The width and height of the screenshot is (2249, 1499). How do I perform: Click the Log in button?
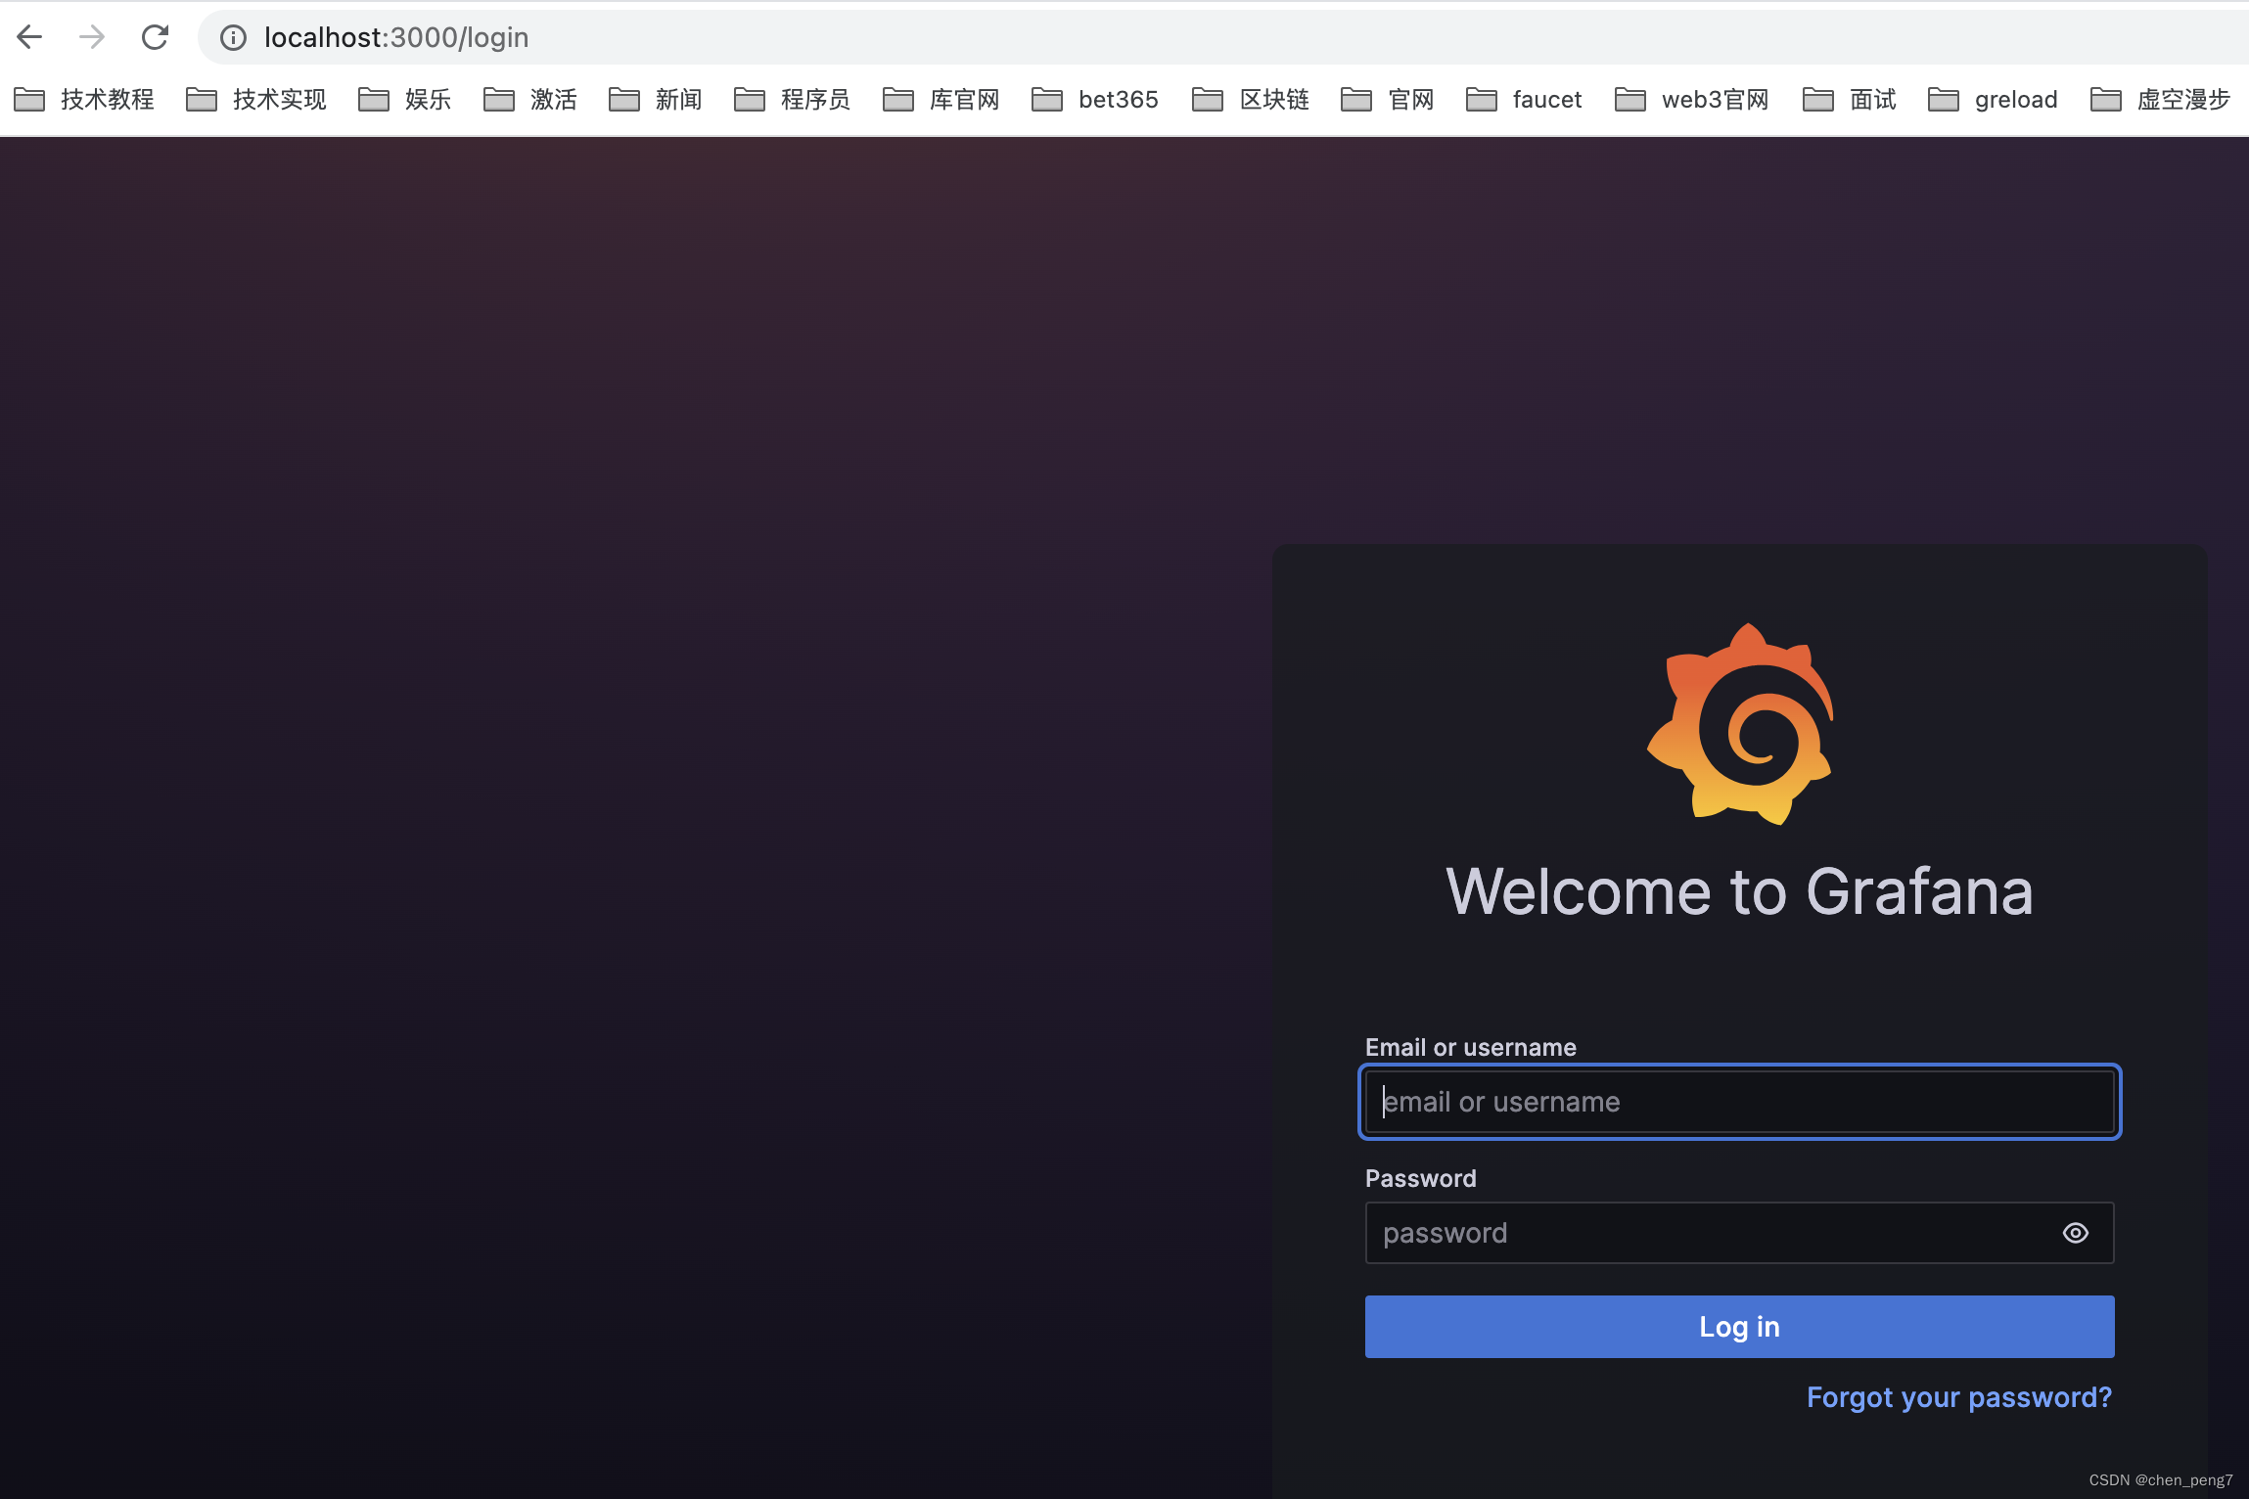pyautogui.click(x=1740, y=1327)
